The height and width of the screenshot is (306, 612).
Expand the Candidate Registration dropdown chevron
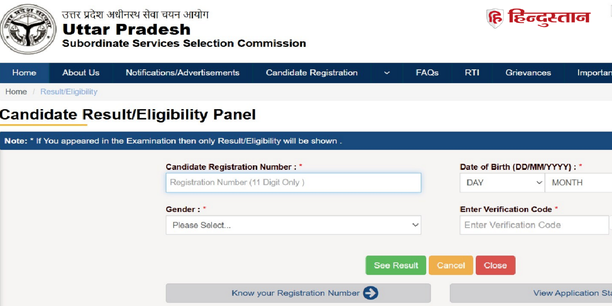pos(386,73)
